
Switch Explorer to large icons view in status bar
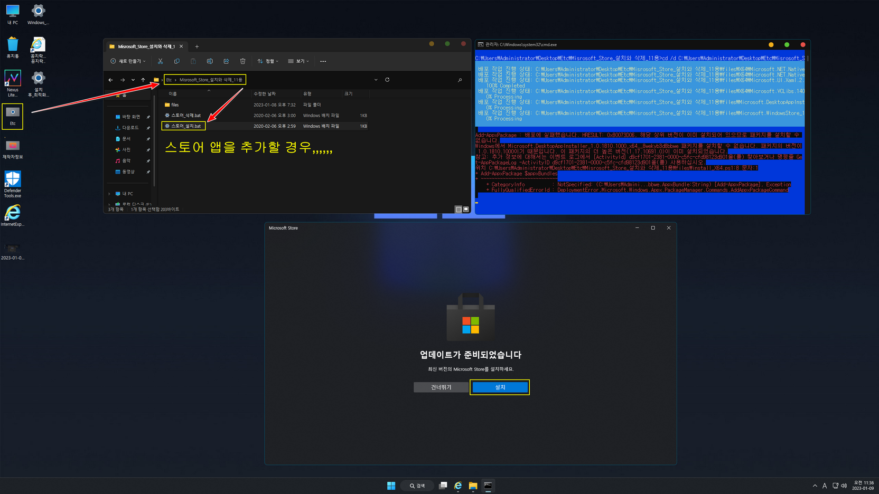click(x=466, y=210)
